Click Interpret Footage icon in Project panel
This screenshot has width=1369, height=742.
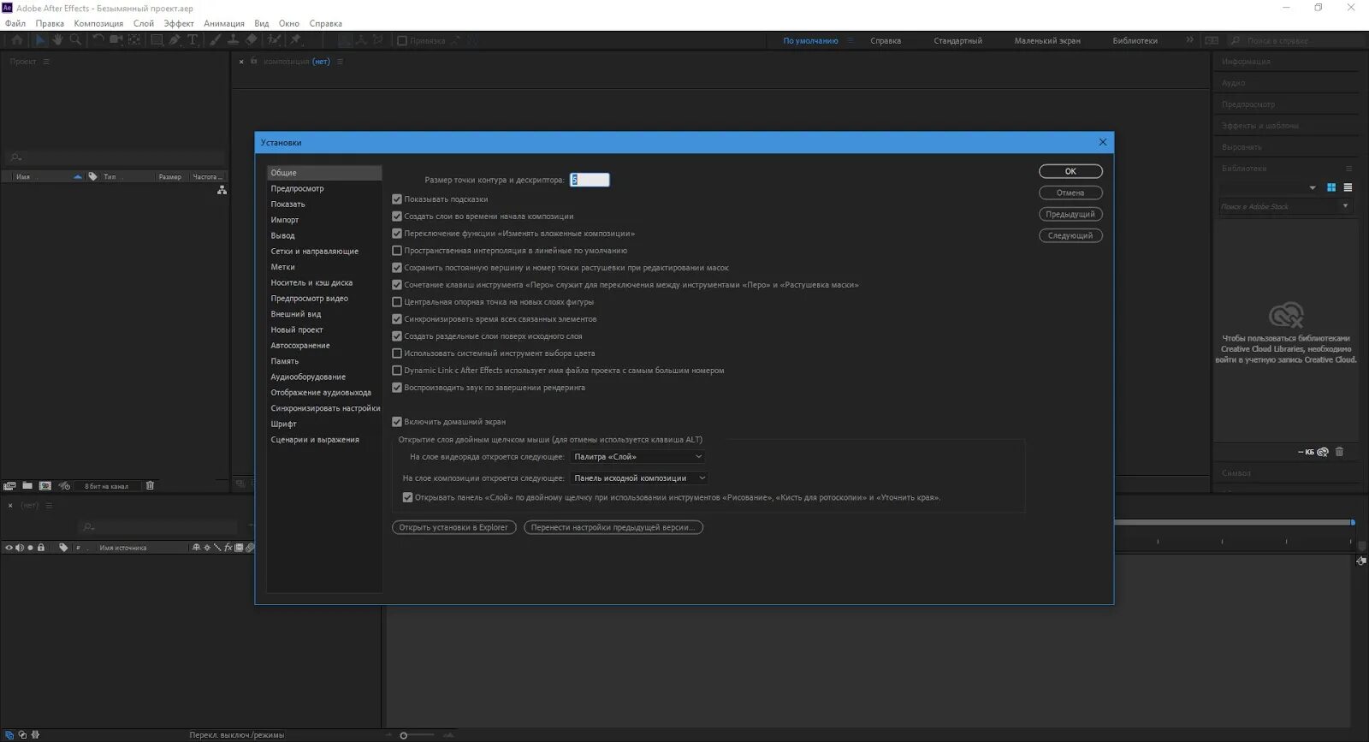click(x=10, y=486)
